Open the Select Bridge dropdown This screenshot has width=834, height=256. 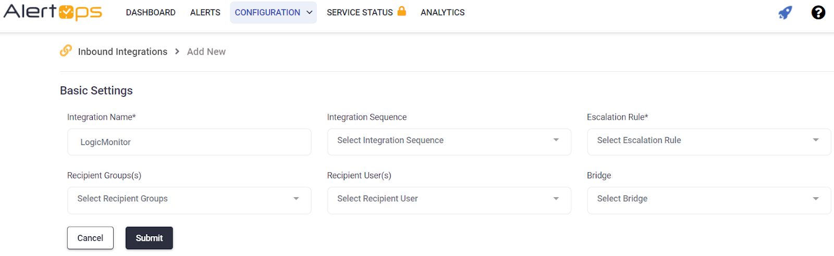click(x=708, y=199)
